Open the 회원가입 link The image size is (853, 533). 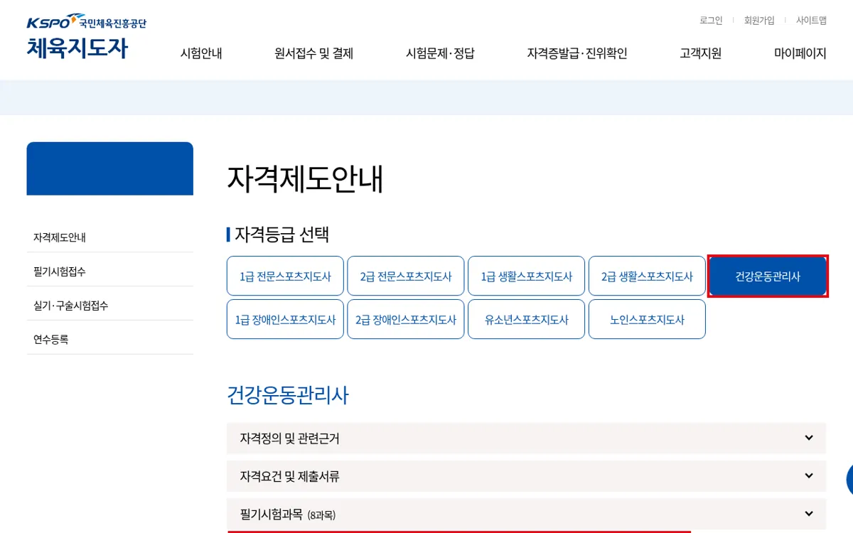(x=759, y=21)
